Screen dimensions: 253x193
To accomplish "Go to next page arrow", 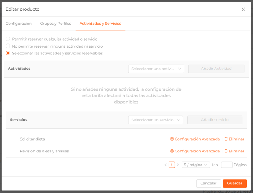I will point(178,165).
